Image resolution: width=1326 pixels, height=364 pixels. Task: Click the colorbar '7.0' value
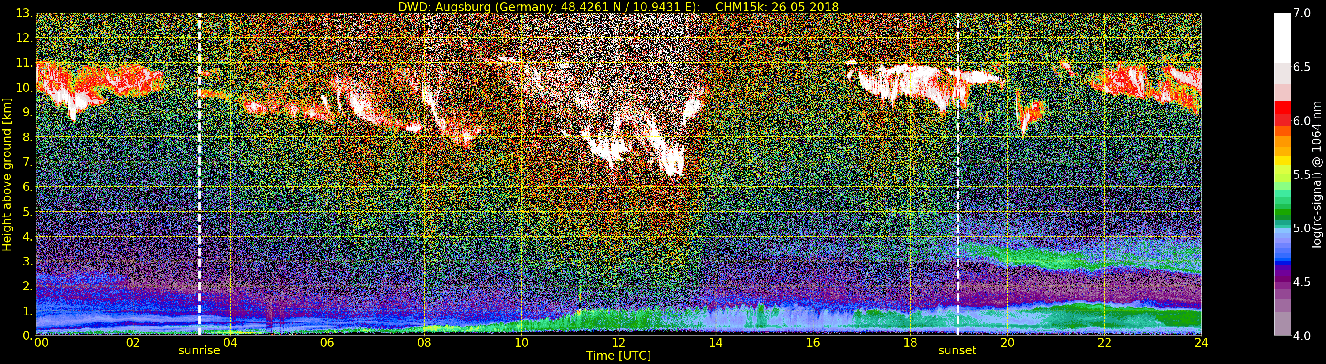coord(1302,13)
